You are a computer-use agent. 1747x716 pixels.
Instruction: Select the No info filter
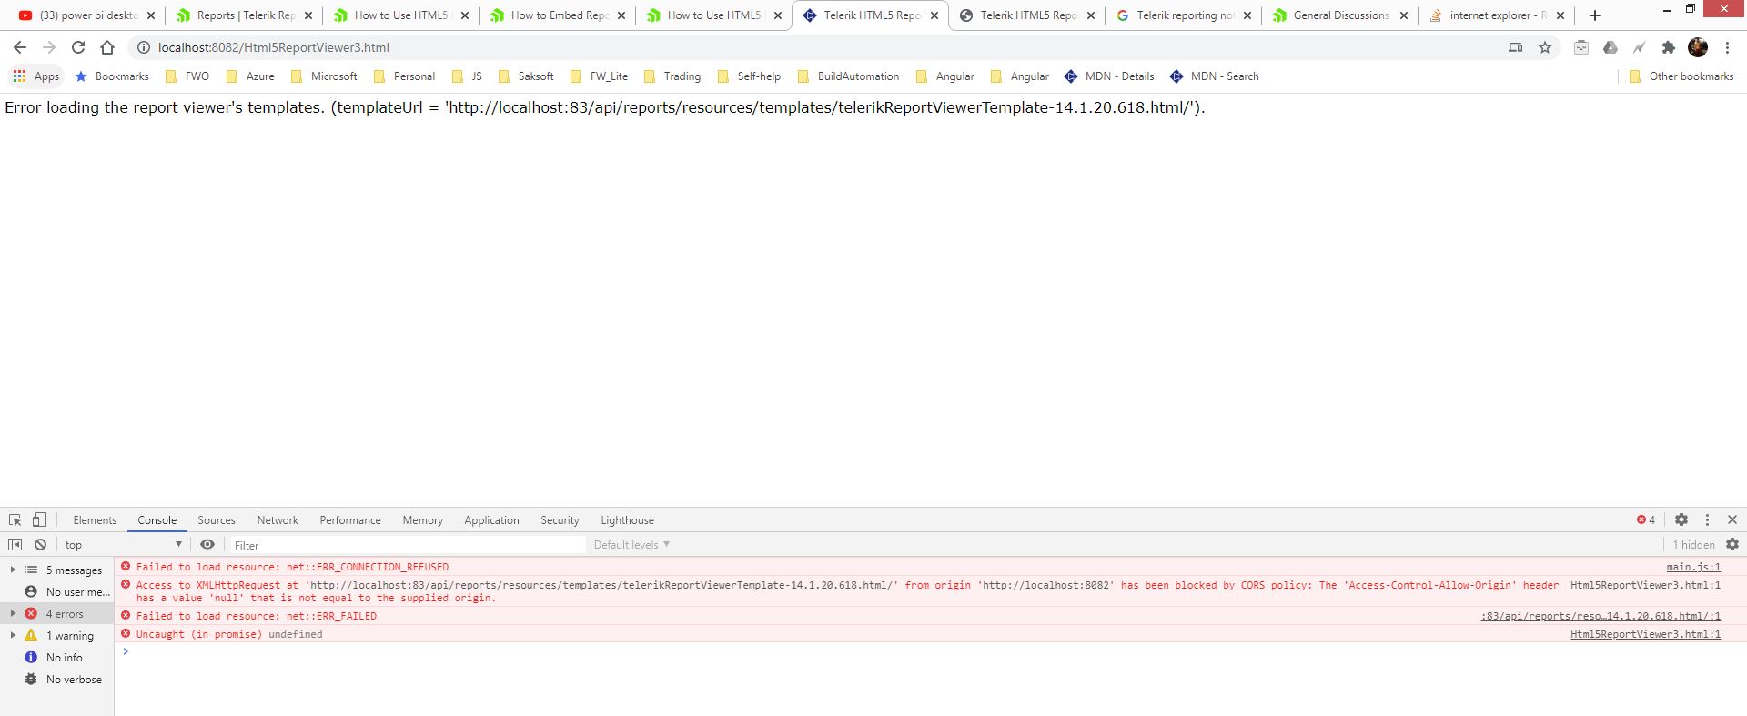(x=55, y=658)
